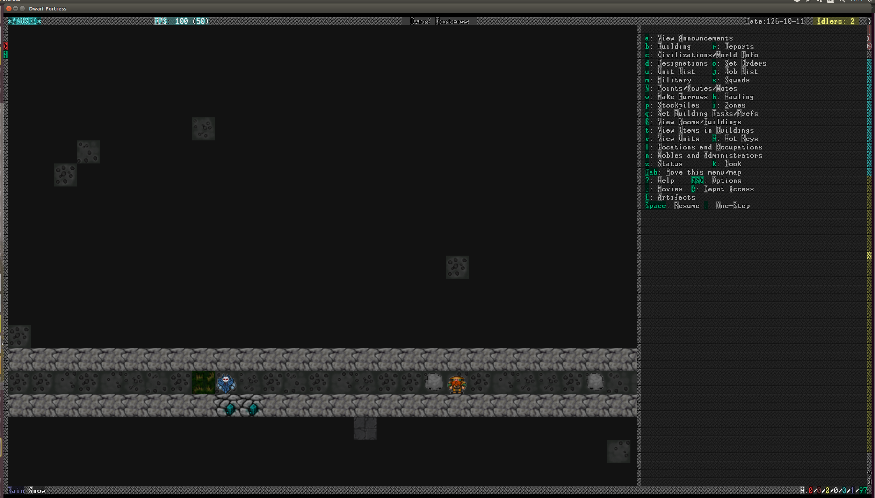Click One-Step to advance one tick

click(726, 206)
